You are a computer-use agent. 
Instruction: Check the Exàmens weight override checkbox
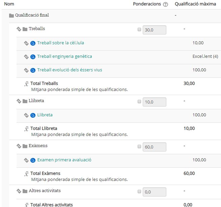pyautogui.click(x=139, y=146)
